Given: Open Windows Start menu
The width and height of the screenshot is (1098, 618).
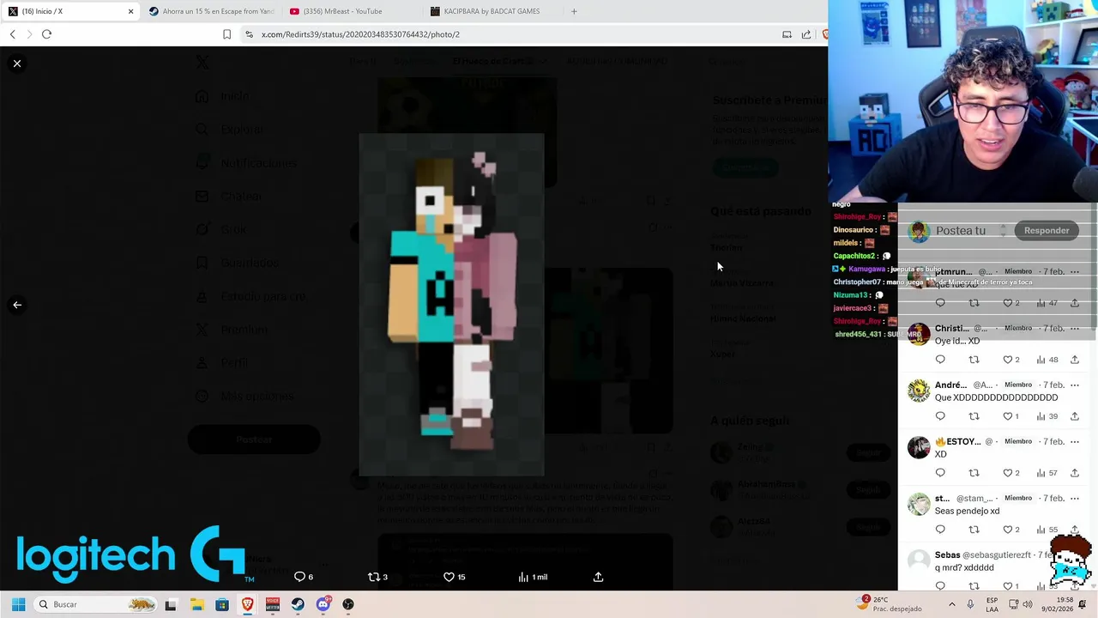Looking at the screenshot, I should coord(18,604).
